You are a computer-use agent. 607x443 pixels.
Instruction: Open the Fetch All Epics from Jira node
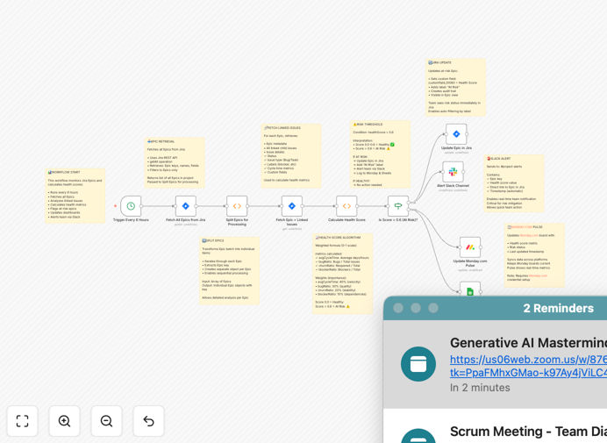[186, 206]
